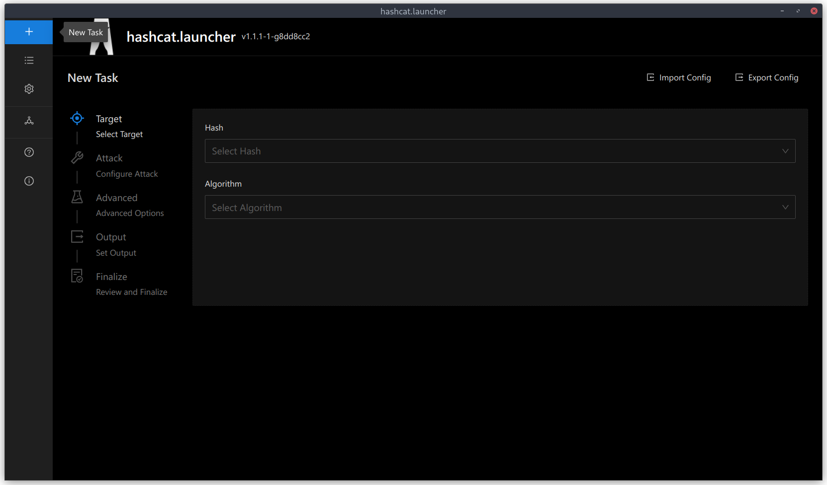Click the 'New Task' page heading
Viewport: 827px width, 485px height.
click(x=93, y=78)
